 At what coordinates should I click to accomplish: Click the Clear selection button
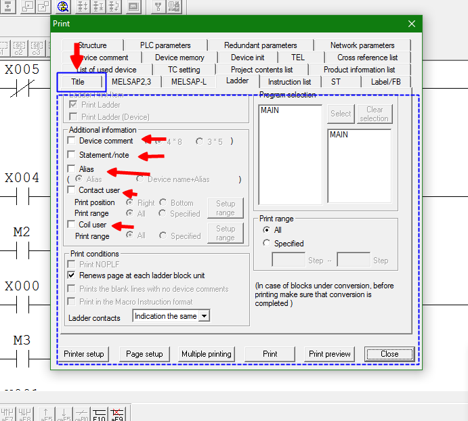pyautogui.click(x=375, y=114)
